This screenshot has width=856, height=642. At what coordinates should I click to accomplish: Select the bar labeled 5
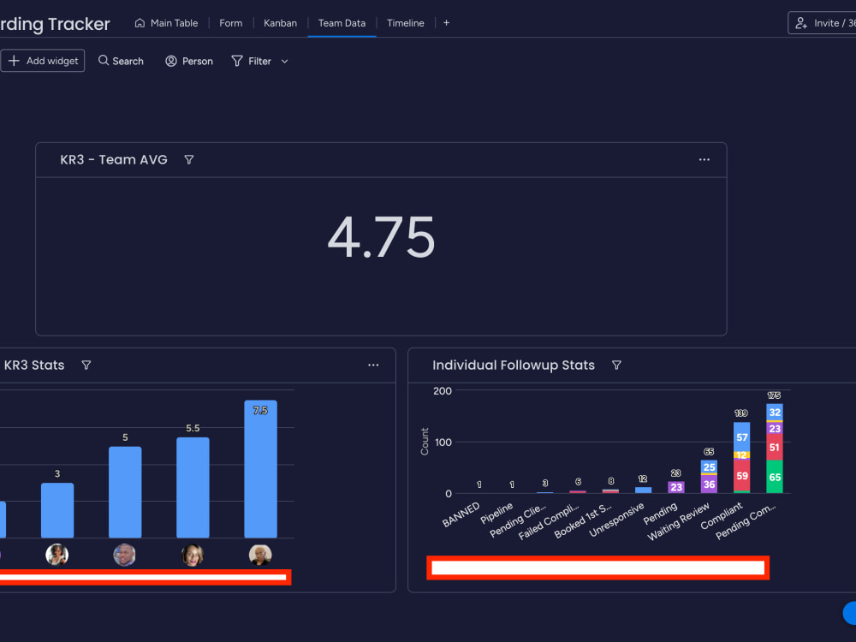coord(125,492)
